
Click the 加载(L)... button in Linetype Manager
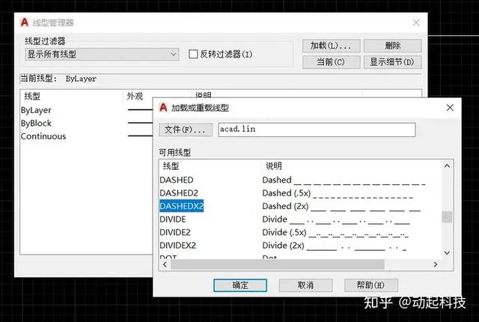tap(332, 46)
